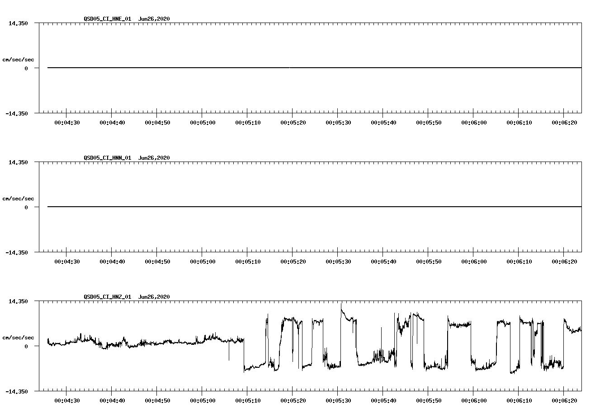Image resolution: width=614 pixels, height=417 pixels.
Task: Click the -14.350 lower value on the HNE axis
Action: 17,113
